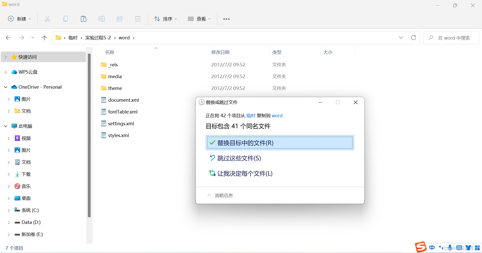Click the 在 word 中搜索 search box

coord(451,38)
